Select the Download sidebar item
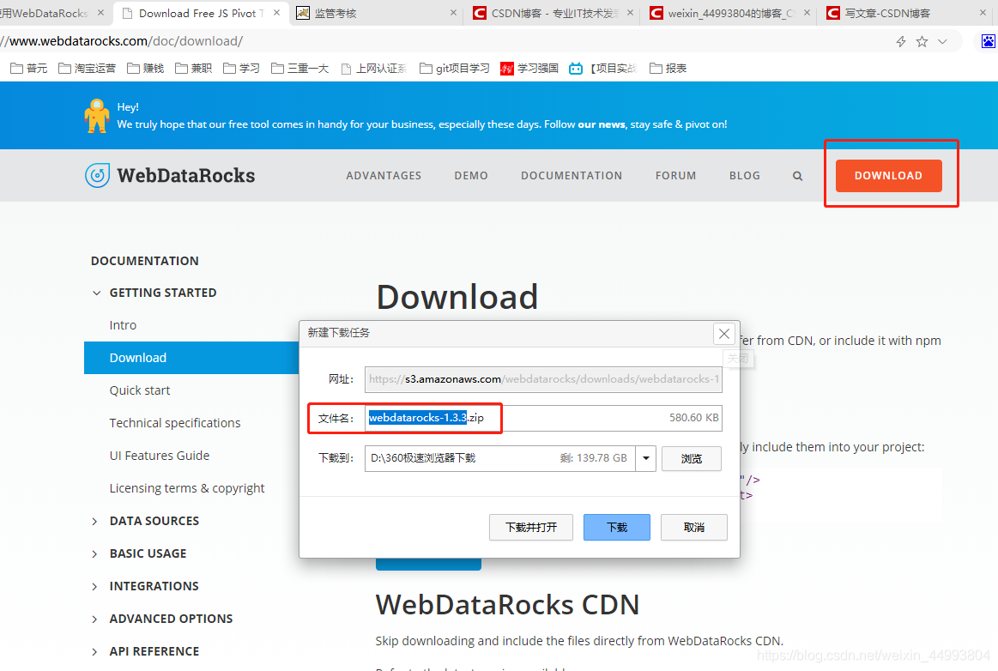Screen dimensions: 998x671 (191, 358)
